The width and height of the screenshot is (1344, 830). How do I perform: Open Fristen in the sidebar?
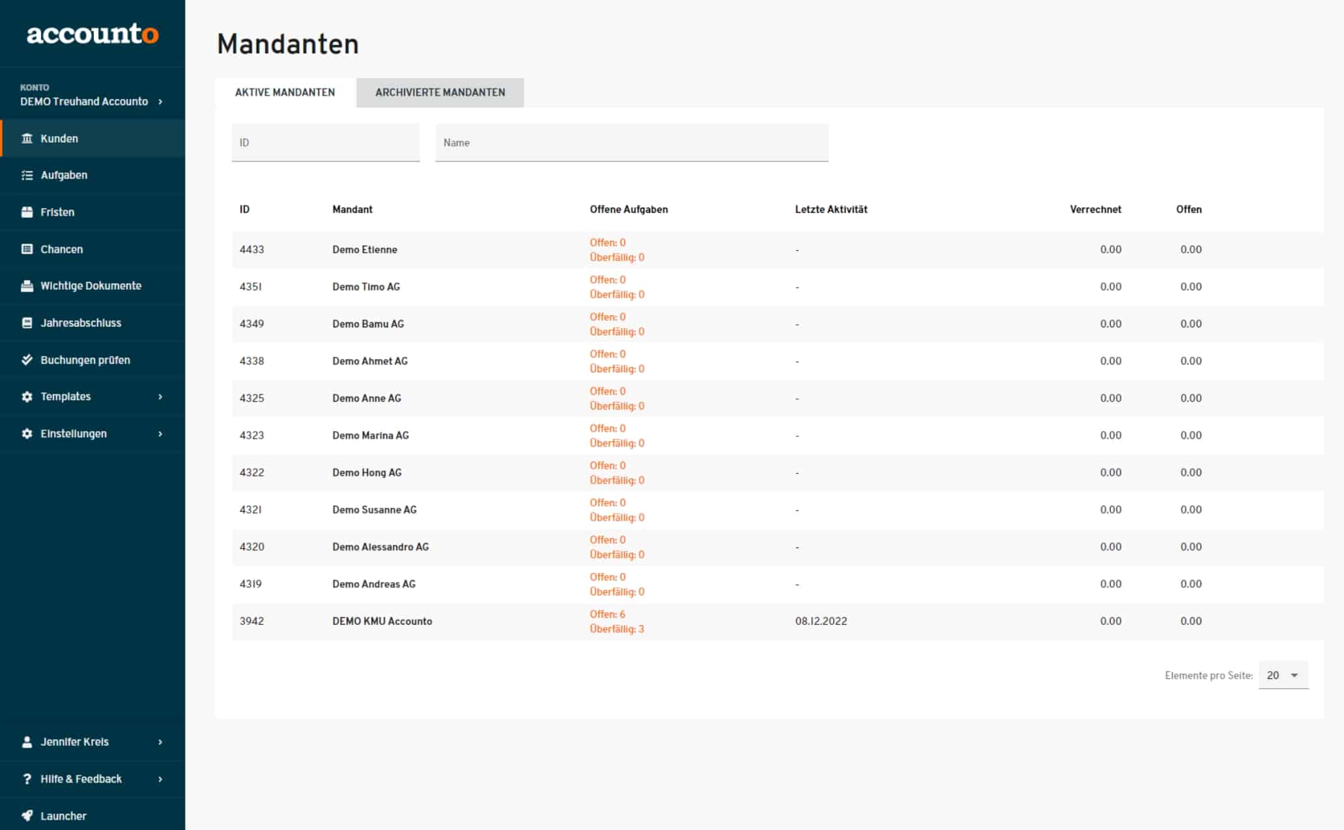click(x=93, y=212)
